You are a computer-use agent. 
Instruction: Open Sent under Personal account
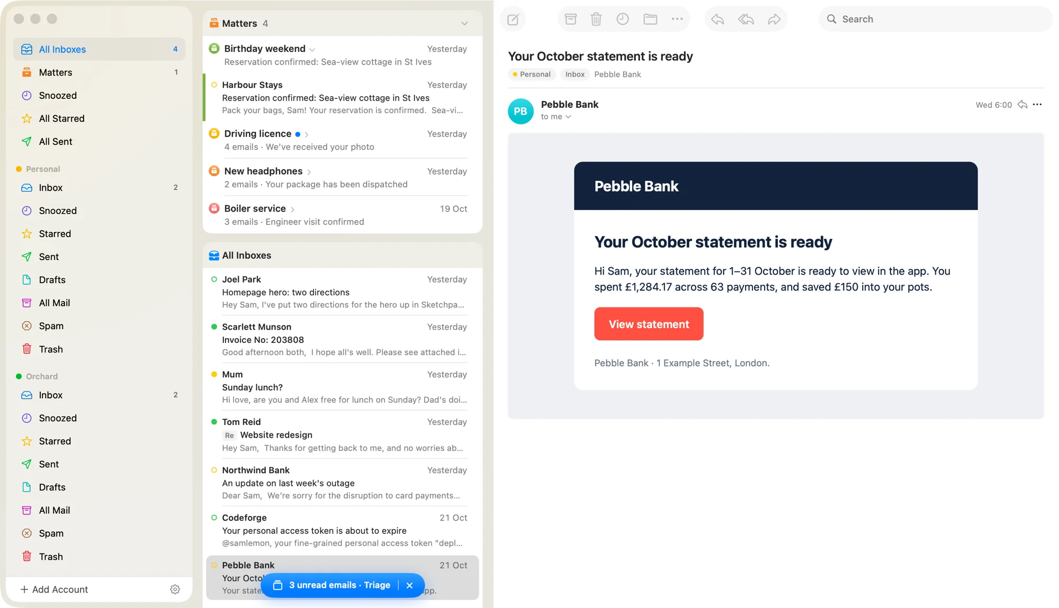99,257
